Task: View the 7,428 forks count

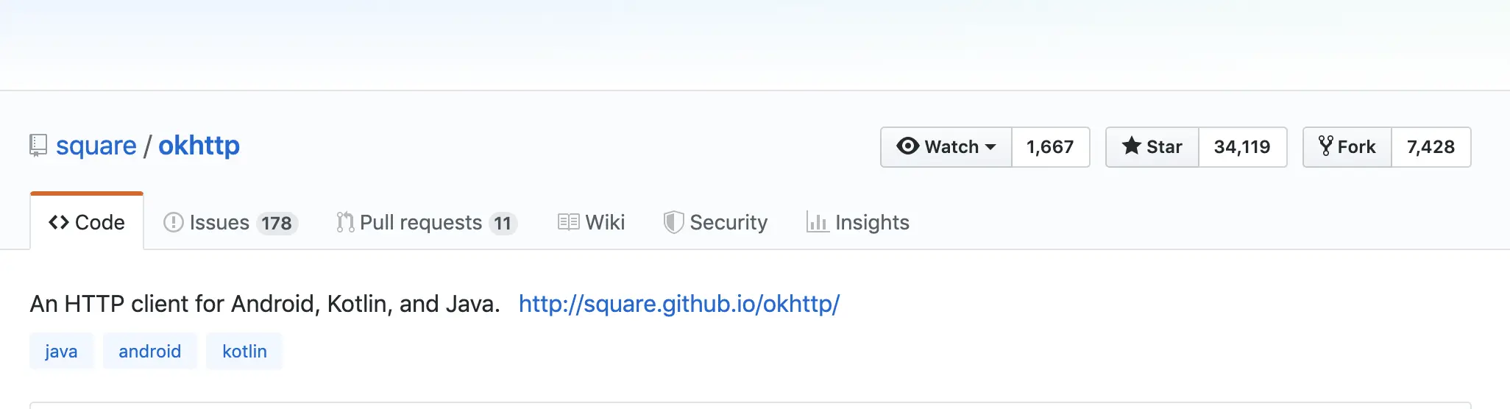Action: [x=1431, y=147]
